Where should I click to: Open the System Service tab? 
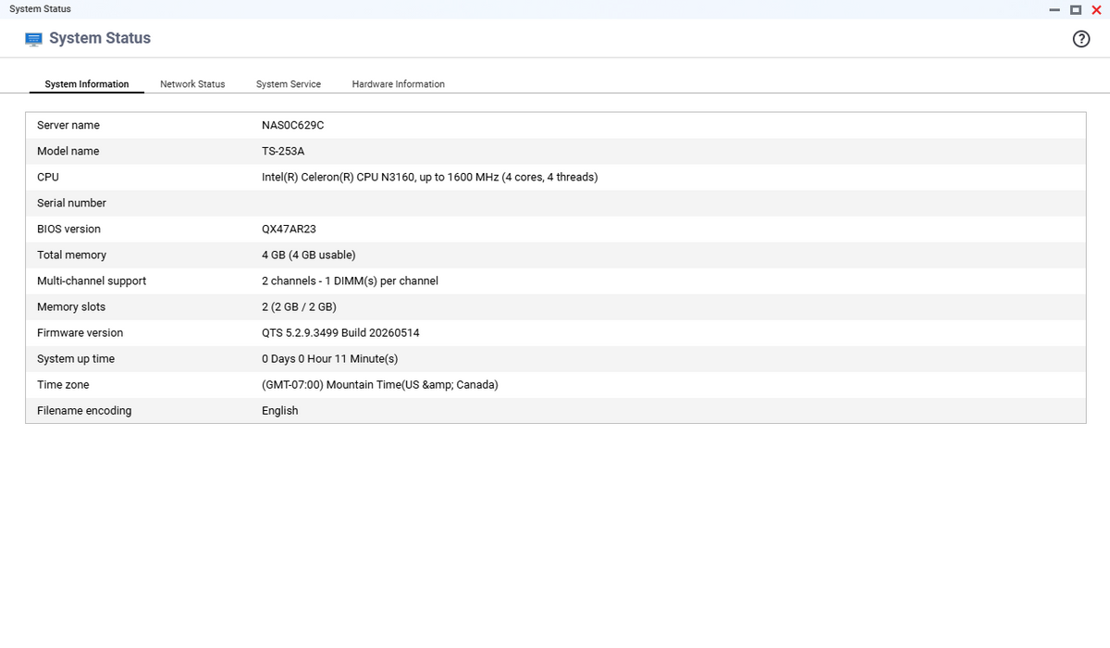click(289, 84)
